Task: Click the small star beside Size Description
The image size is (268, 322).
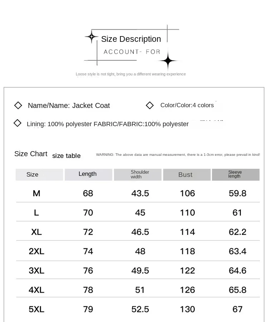Action: pyautogui.click(x=91, y=37)
